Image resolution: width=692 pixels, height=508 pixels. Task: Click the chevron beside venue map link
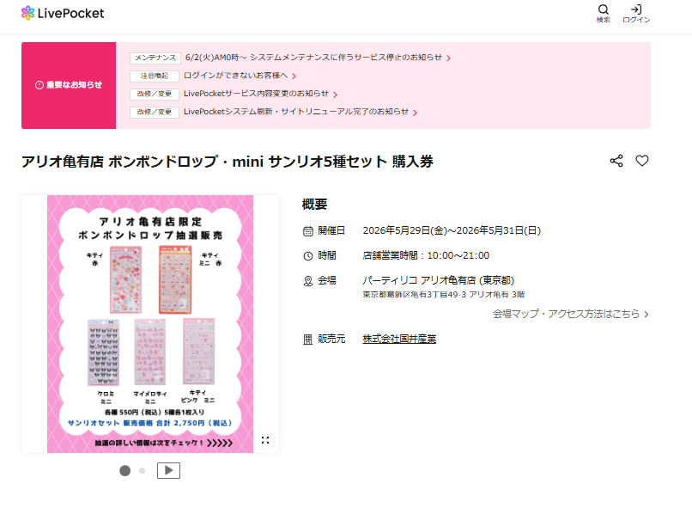pos(646,314)
